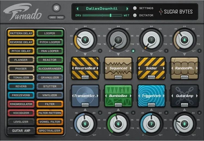Click right arrow on RandomPh.. slot

197,68
